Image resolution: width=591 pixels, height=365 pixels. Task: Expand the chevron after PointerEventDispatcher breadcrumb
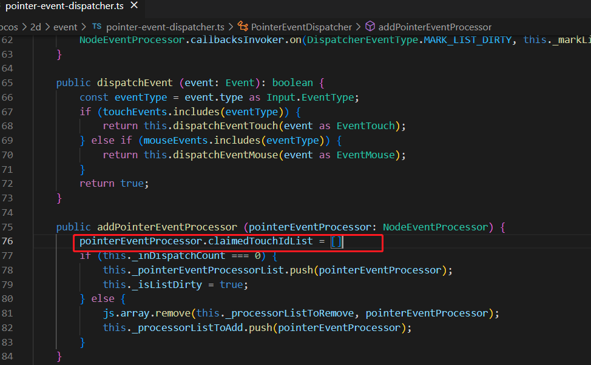coord(358,27)
